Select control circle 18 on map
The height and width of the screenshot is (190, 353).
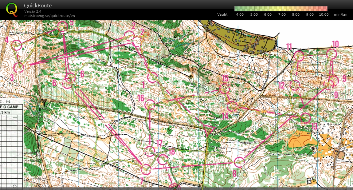coord(162,160)
